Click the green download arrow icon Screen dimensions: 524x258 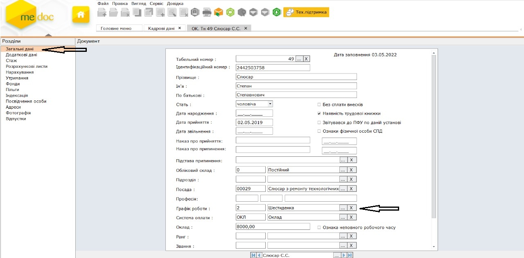276,12
